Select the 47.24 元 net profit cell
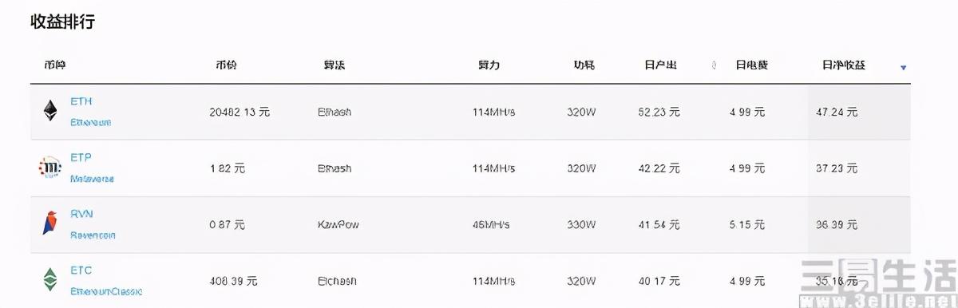The image size is (958, 308). point(837,113)
